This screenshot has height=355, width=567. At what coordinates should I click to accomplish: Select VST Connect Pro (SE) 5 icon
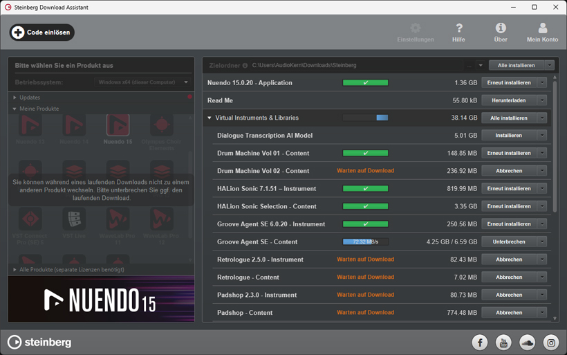[30, 219]
